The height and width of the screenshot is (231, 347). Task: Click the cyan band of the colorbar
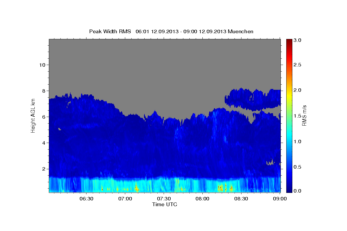[x=289, y=134]
